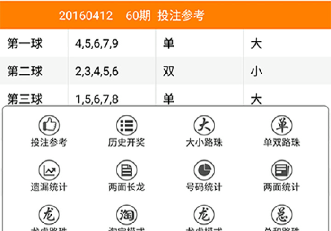Click numbers 2,3,4,5,6 in 第二球 row
Image resolution: width=331 pixels, height=231 pixels.
point(96,72)
